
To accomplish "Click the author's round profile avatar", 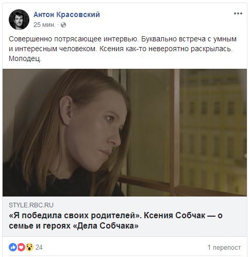I will (19, 20).
